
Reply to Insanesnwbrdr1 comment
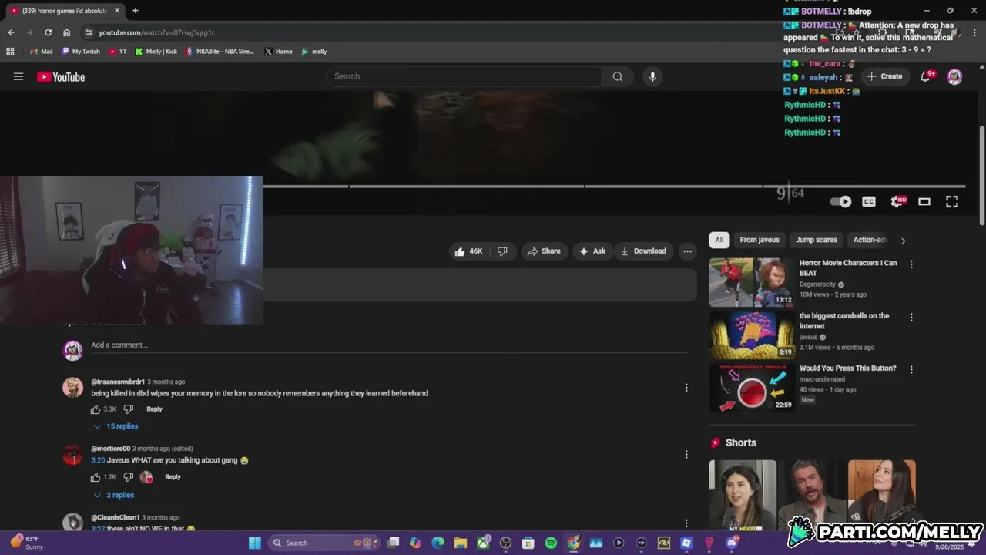coord(155,409)
